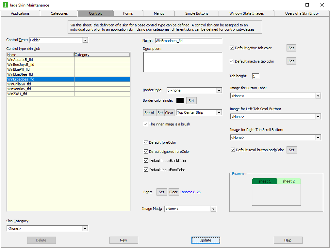Disable Default focusBackColor checkbox
This screenshot has height=248, width=330.
(x=146, y=161)
